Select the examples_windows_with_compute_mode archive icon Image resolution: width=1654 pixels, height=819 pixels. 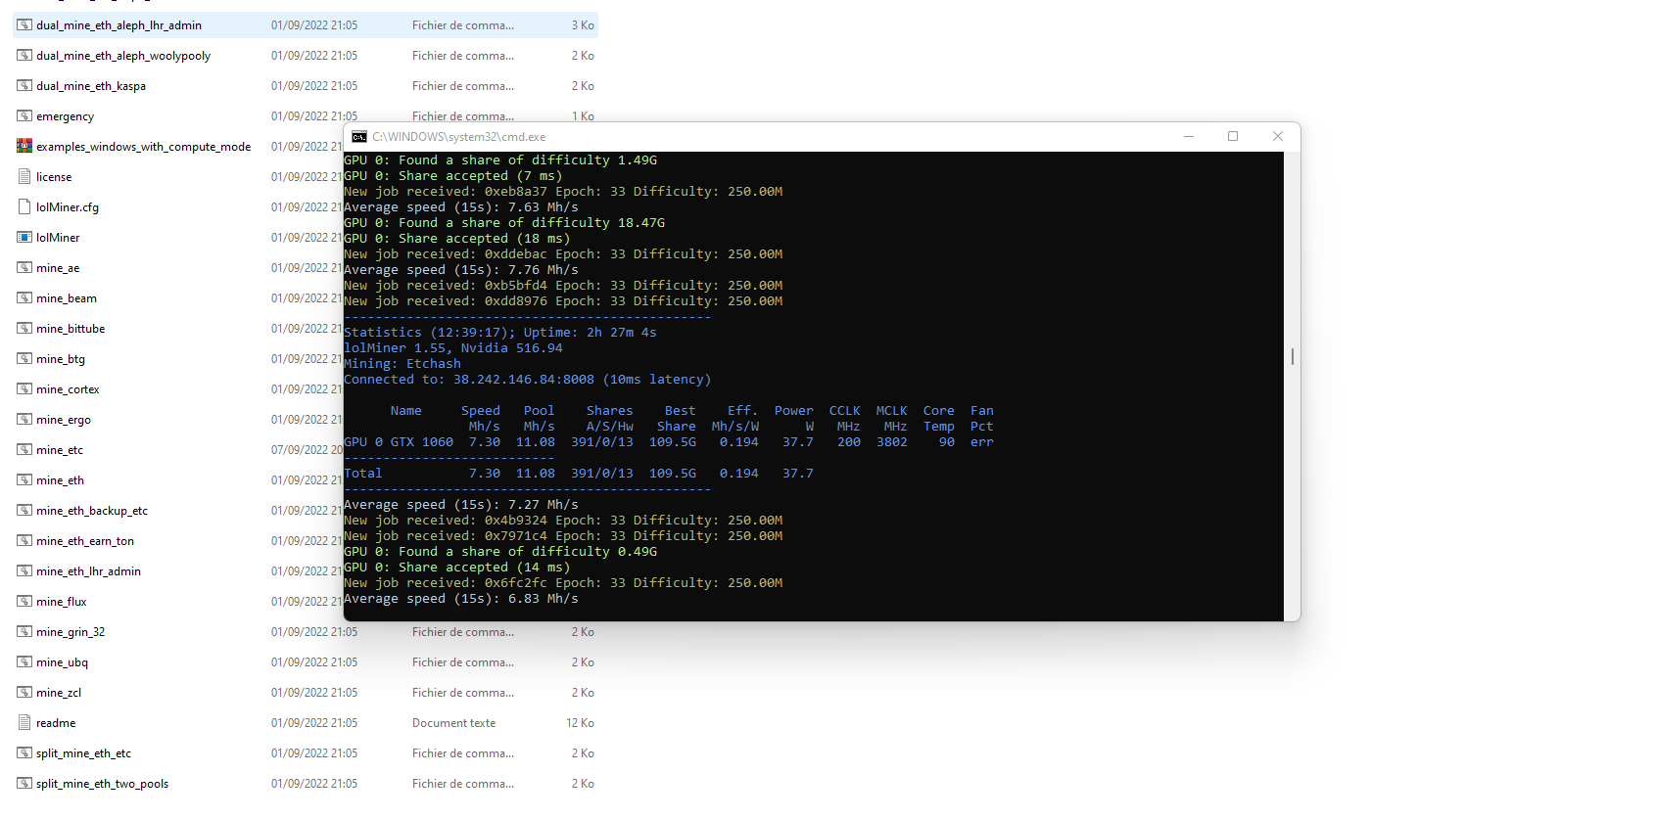(x=24, y=147)
